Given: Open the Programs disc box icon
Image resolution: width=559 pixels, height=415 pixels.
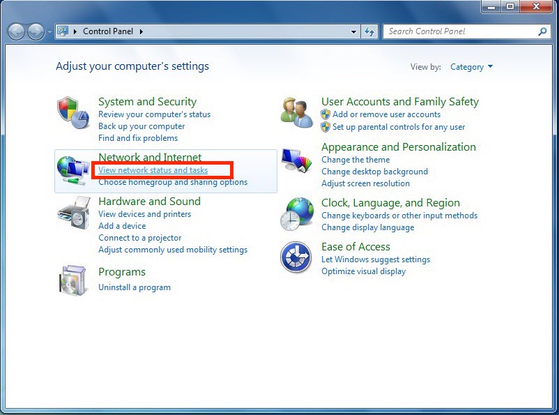Looking at the screenshot, I should point(72,279).
